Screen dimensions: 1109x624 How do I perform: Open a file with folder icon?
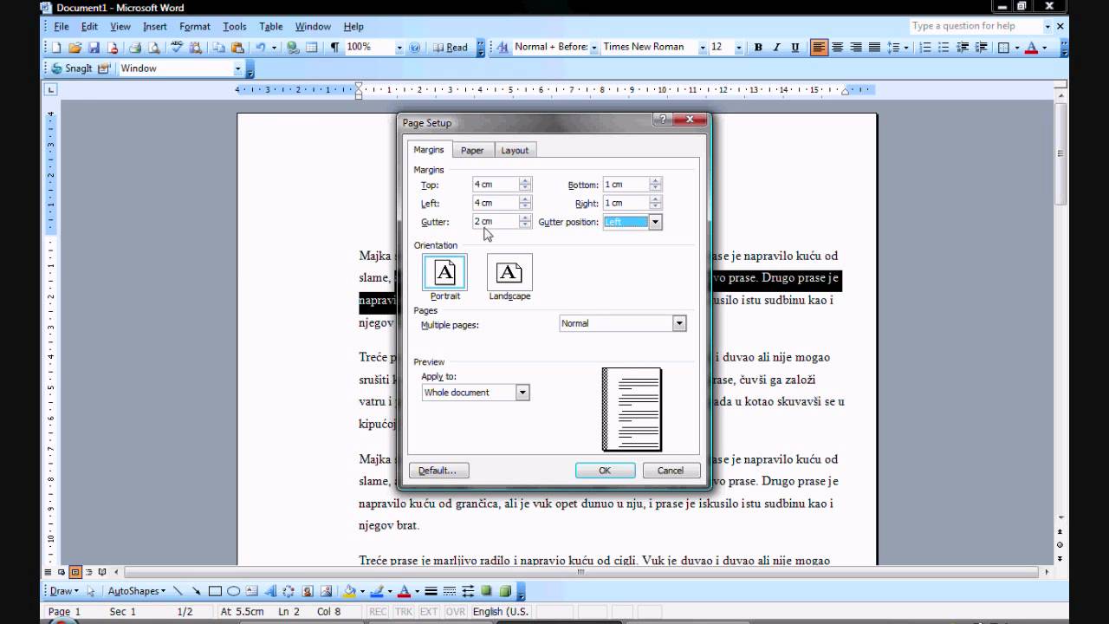tap(75, 48)
